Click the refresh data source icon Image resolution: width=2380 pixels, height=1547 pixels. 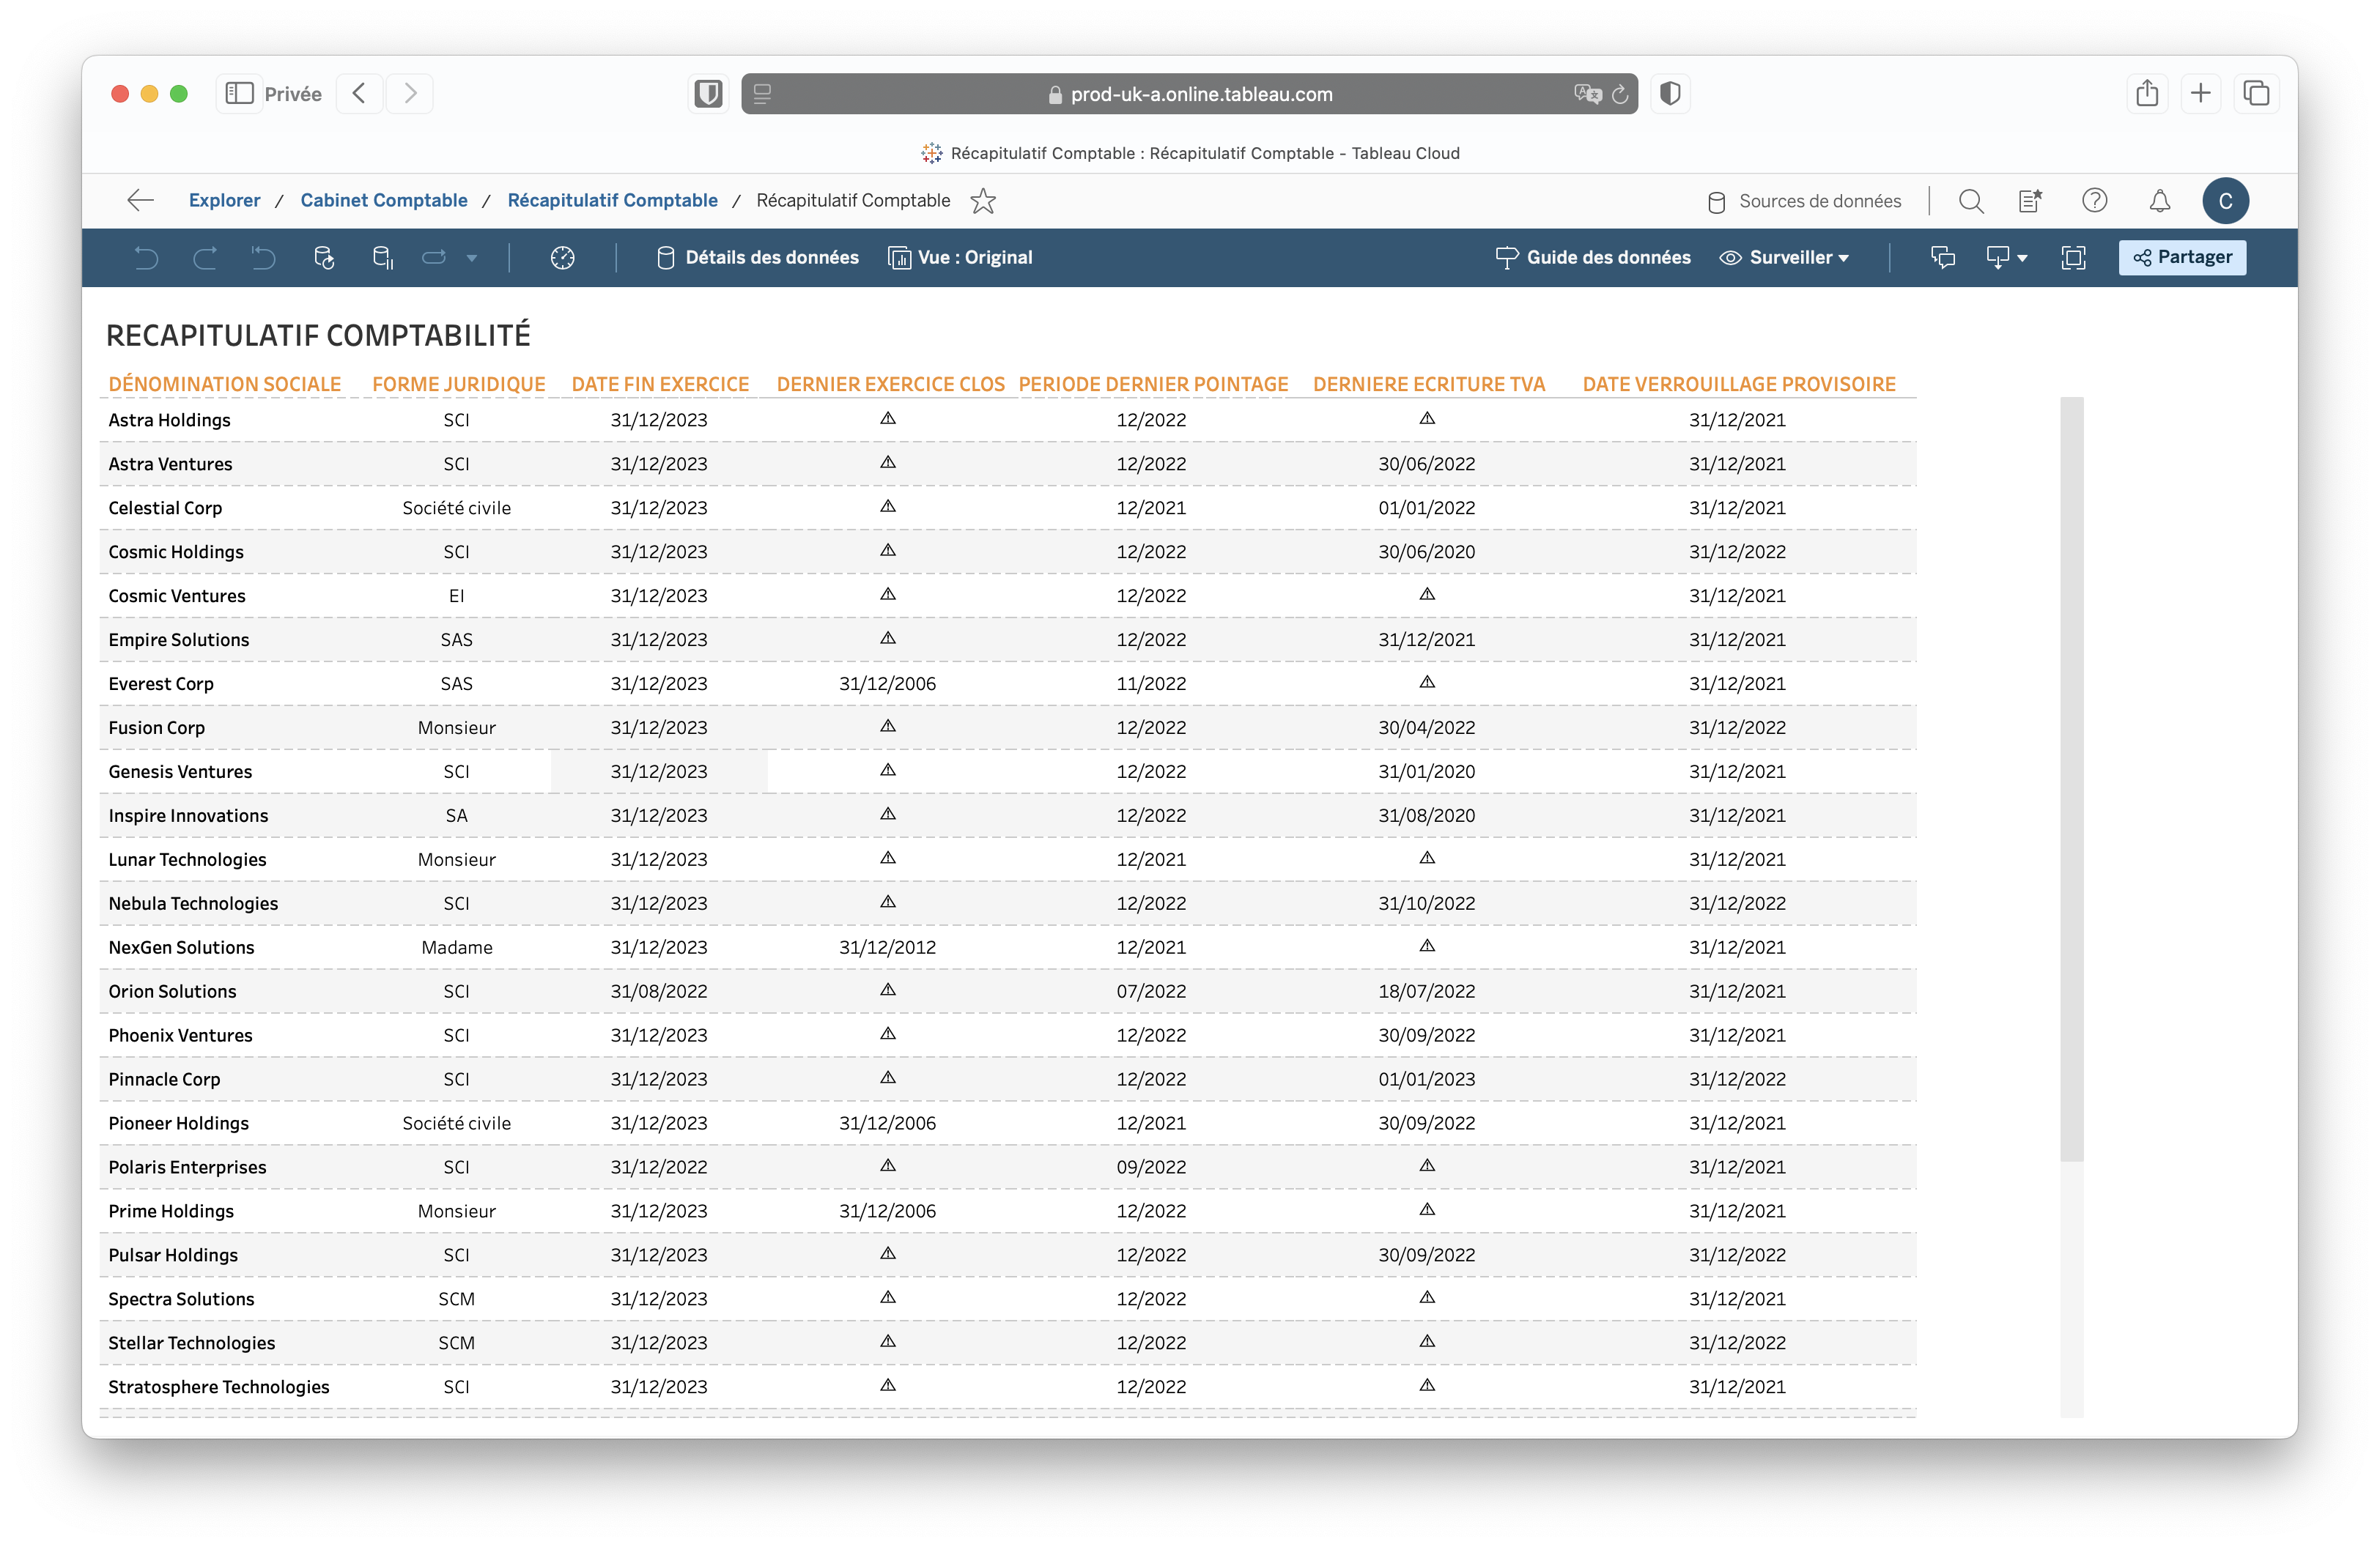click(324, 258)
